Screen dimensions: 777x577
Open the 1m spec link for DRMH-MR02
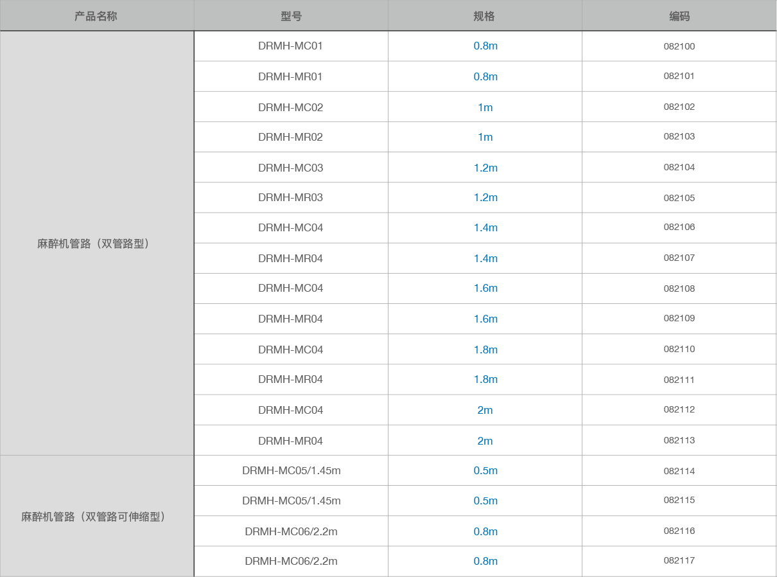pyautogui.click(x=485, y=137)
